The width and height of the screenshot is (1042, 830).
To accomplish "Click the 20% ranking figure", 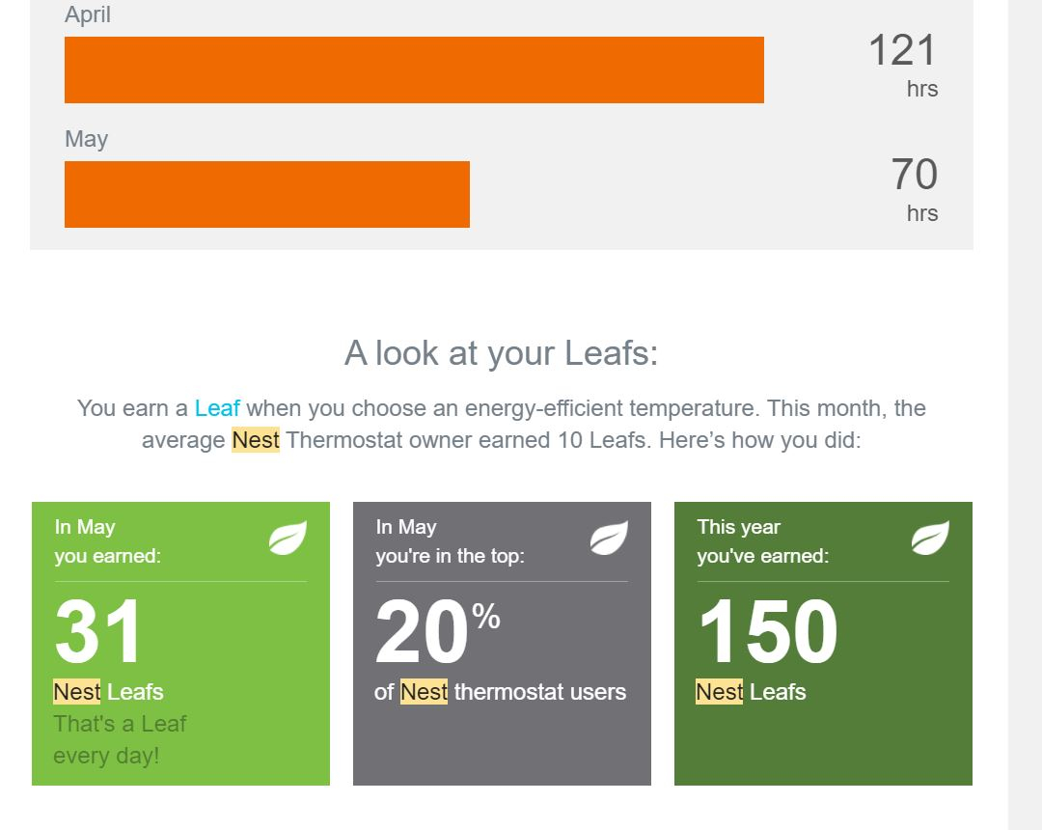I will (437, 630).
